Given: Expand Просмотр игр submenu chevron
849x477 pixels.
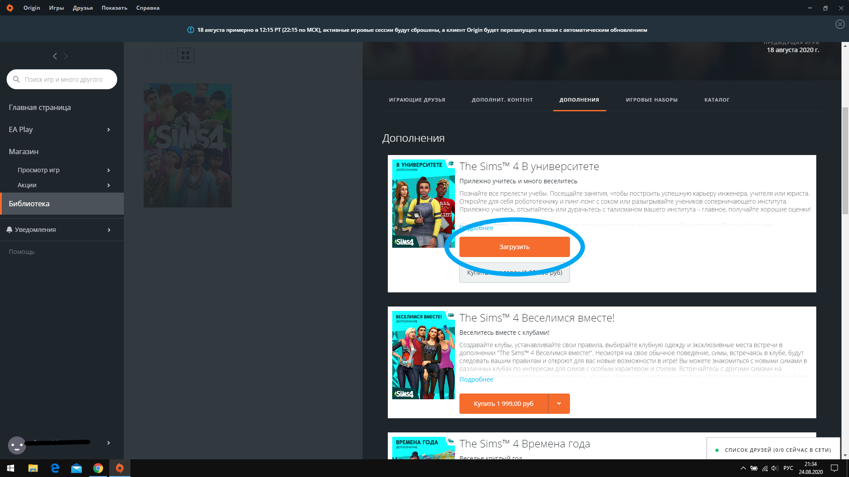Looking at the screenshot, I should tap(108, 170).
